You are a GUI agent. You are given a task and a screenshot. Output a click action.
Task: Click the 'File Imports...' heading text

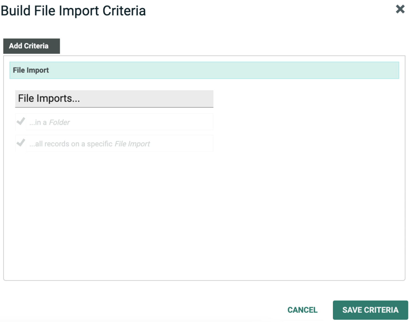pyautogui.click(x=49, y=99)
